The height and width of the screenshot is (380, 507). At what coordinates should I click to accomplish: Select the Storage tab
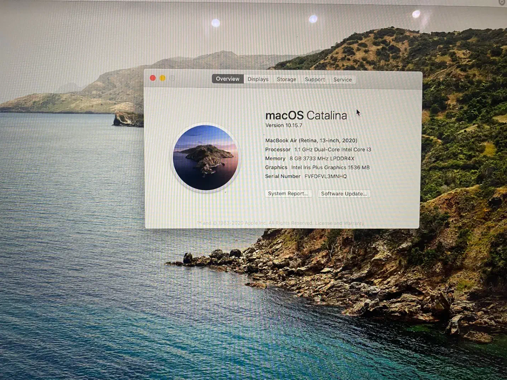pyautogui.click(x=286, y=79)
